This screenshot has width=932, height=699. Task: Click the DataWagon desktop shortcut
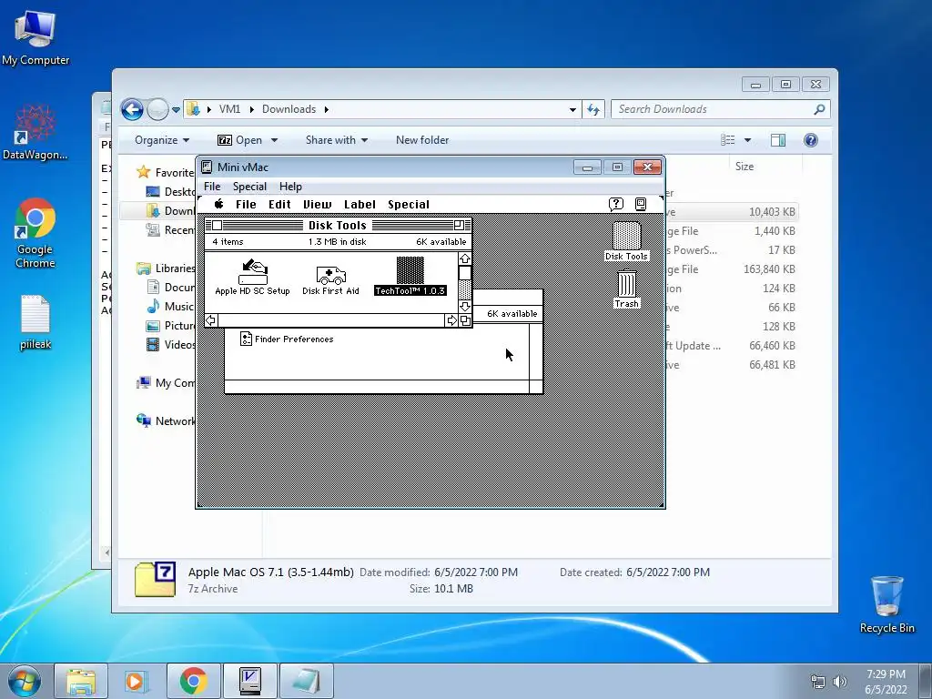click(x=35, y=132)
